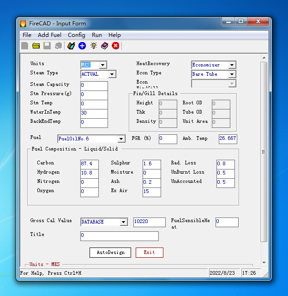Click the disabled Econ Fin/Gill dropdown

pos(214,84)
